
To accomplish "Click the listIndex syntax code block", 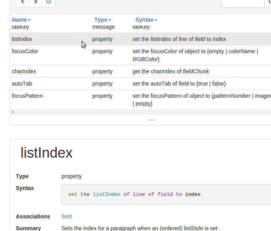I will [166, 194].
